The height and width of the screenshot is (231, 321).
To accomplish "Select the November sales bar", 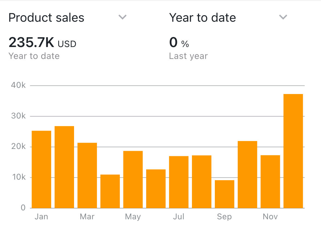I will click(x=270, y=182).
